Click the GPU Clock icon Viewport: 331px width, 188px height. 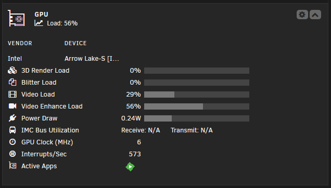pos(12,142)
